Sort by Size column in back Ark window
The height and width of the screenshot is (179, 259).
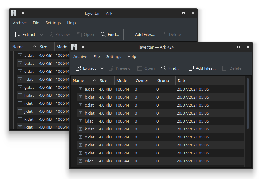46,47
